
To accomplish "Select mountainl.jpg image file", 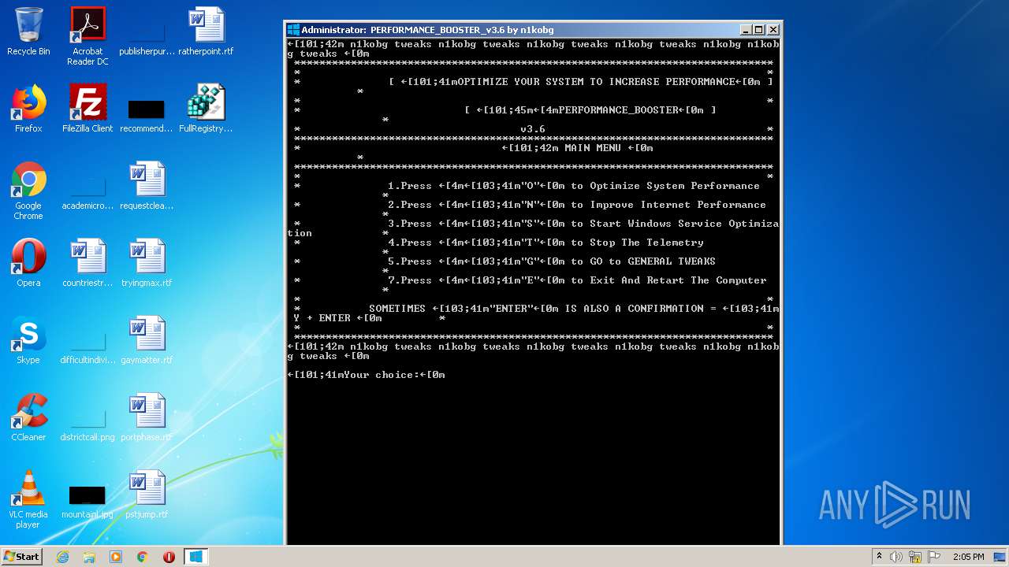I will pyautogui.click(x=87, y=502).
